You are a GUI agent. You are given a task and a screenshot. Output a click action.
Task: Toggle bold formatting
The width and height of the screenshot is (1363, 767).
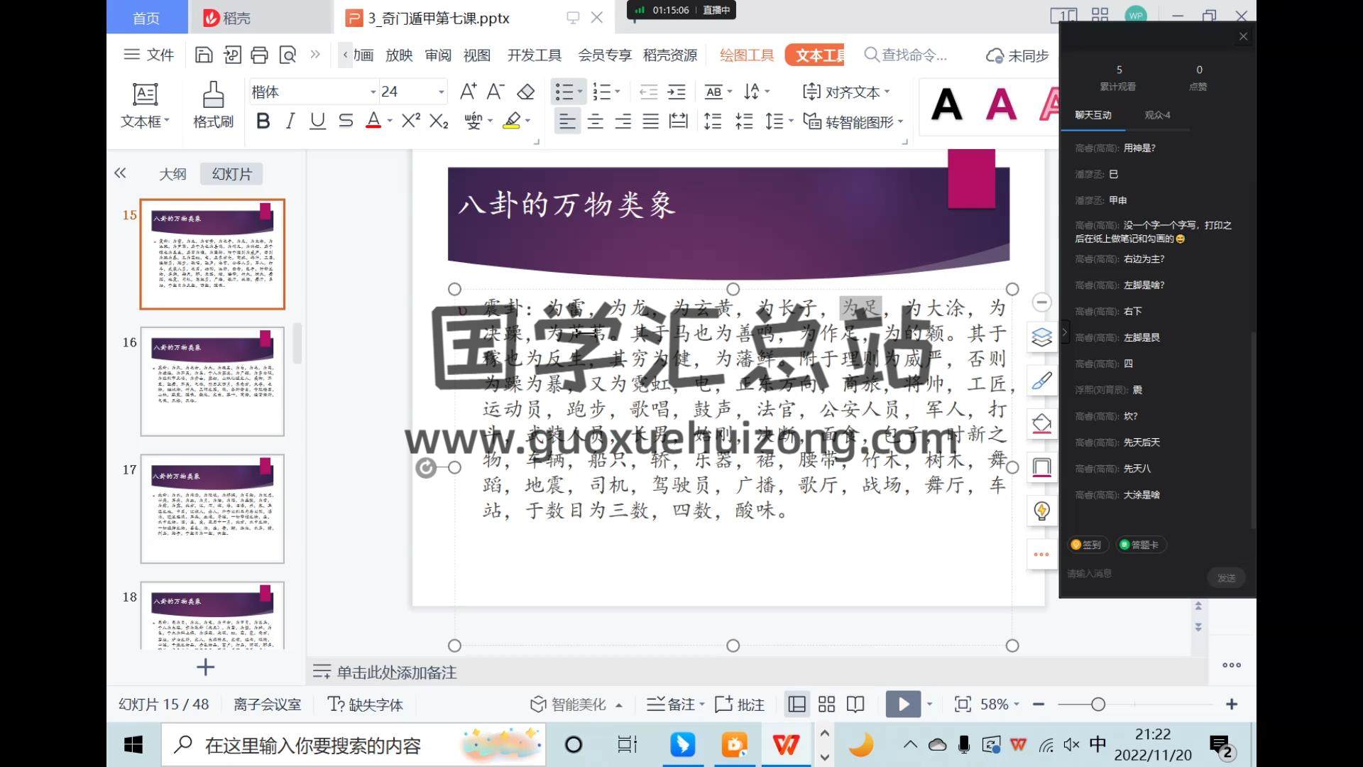[x=263, y=121]
